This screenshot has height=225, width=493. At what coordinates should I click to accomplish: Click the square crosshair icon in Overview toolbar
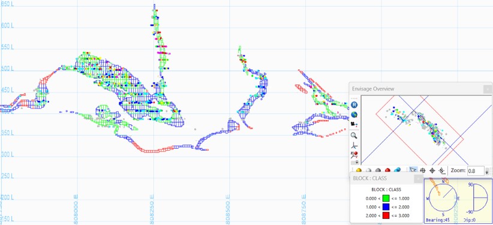[x=423, y=170]
